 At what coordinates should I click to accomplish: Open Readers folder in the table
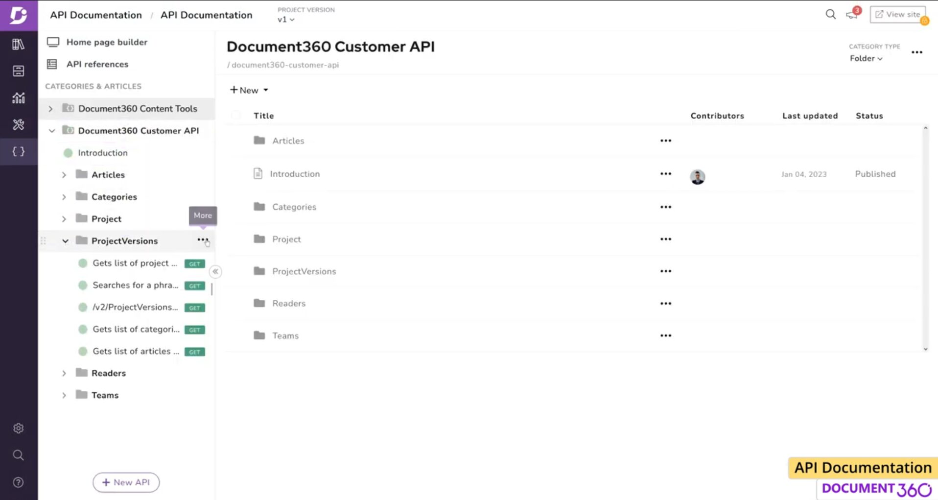[289, 304]
